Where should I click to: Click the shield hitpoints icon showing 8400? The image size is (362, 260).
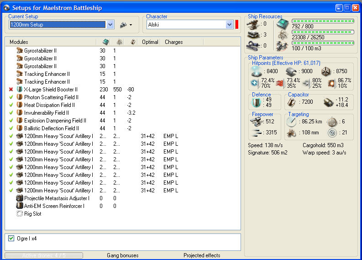click(256, 71)
